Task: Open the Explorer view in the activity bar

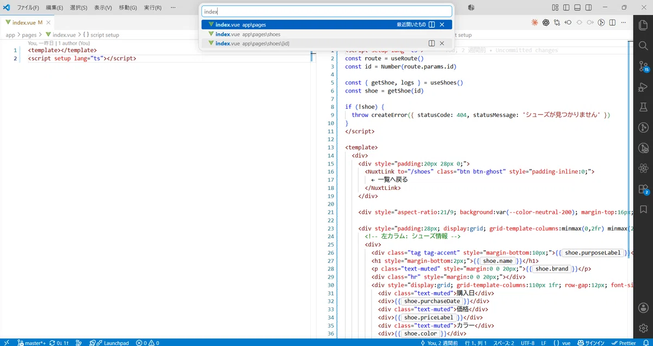Action: pyautogui.click(x=643, y=24)
